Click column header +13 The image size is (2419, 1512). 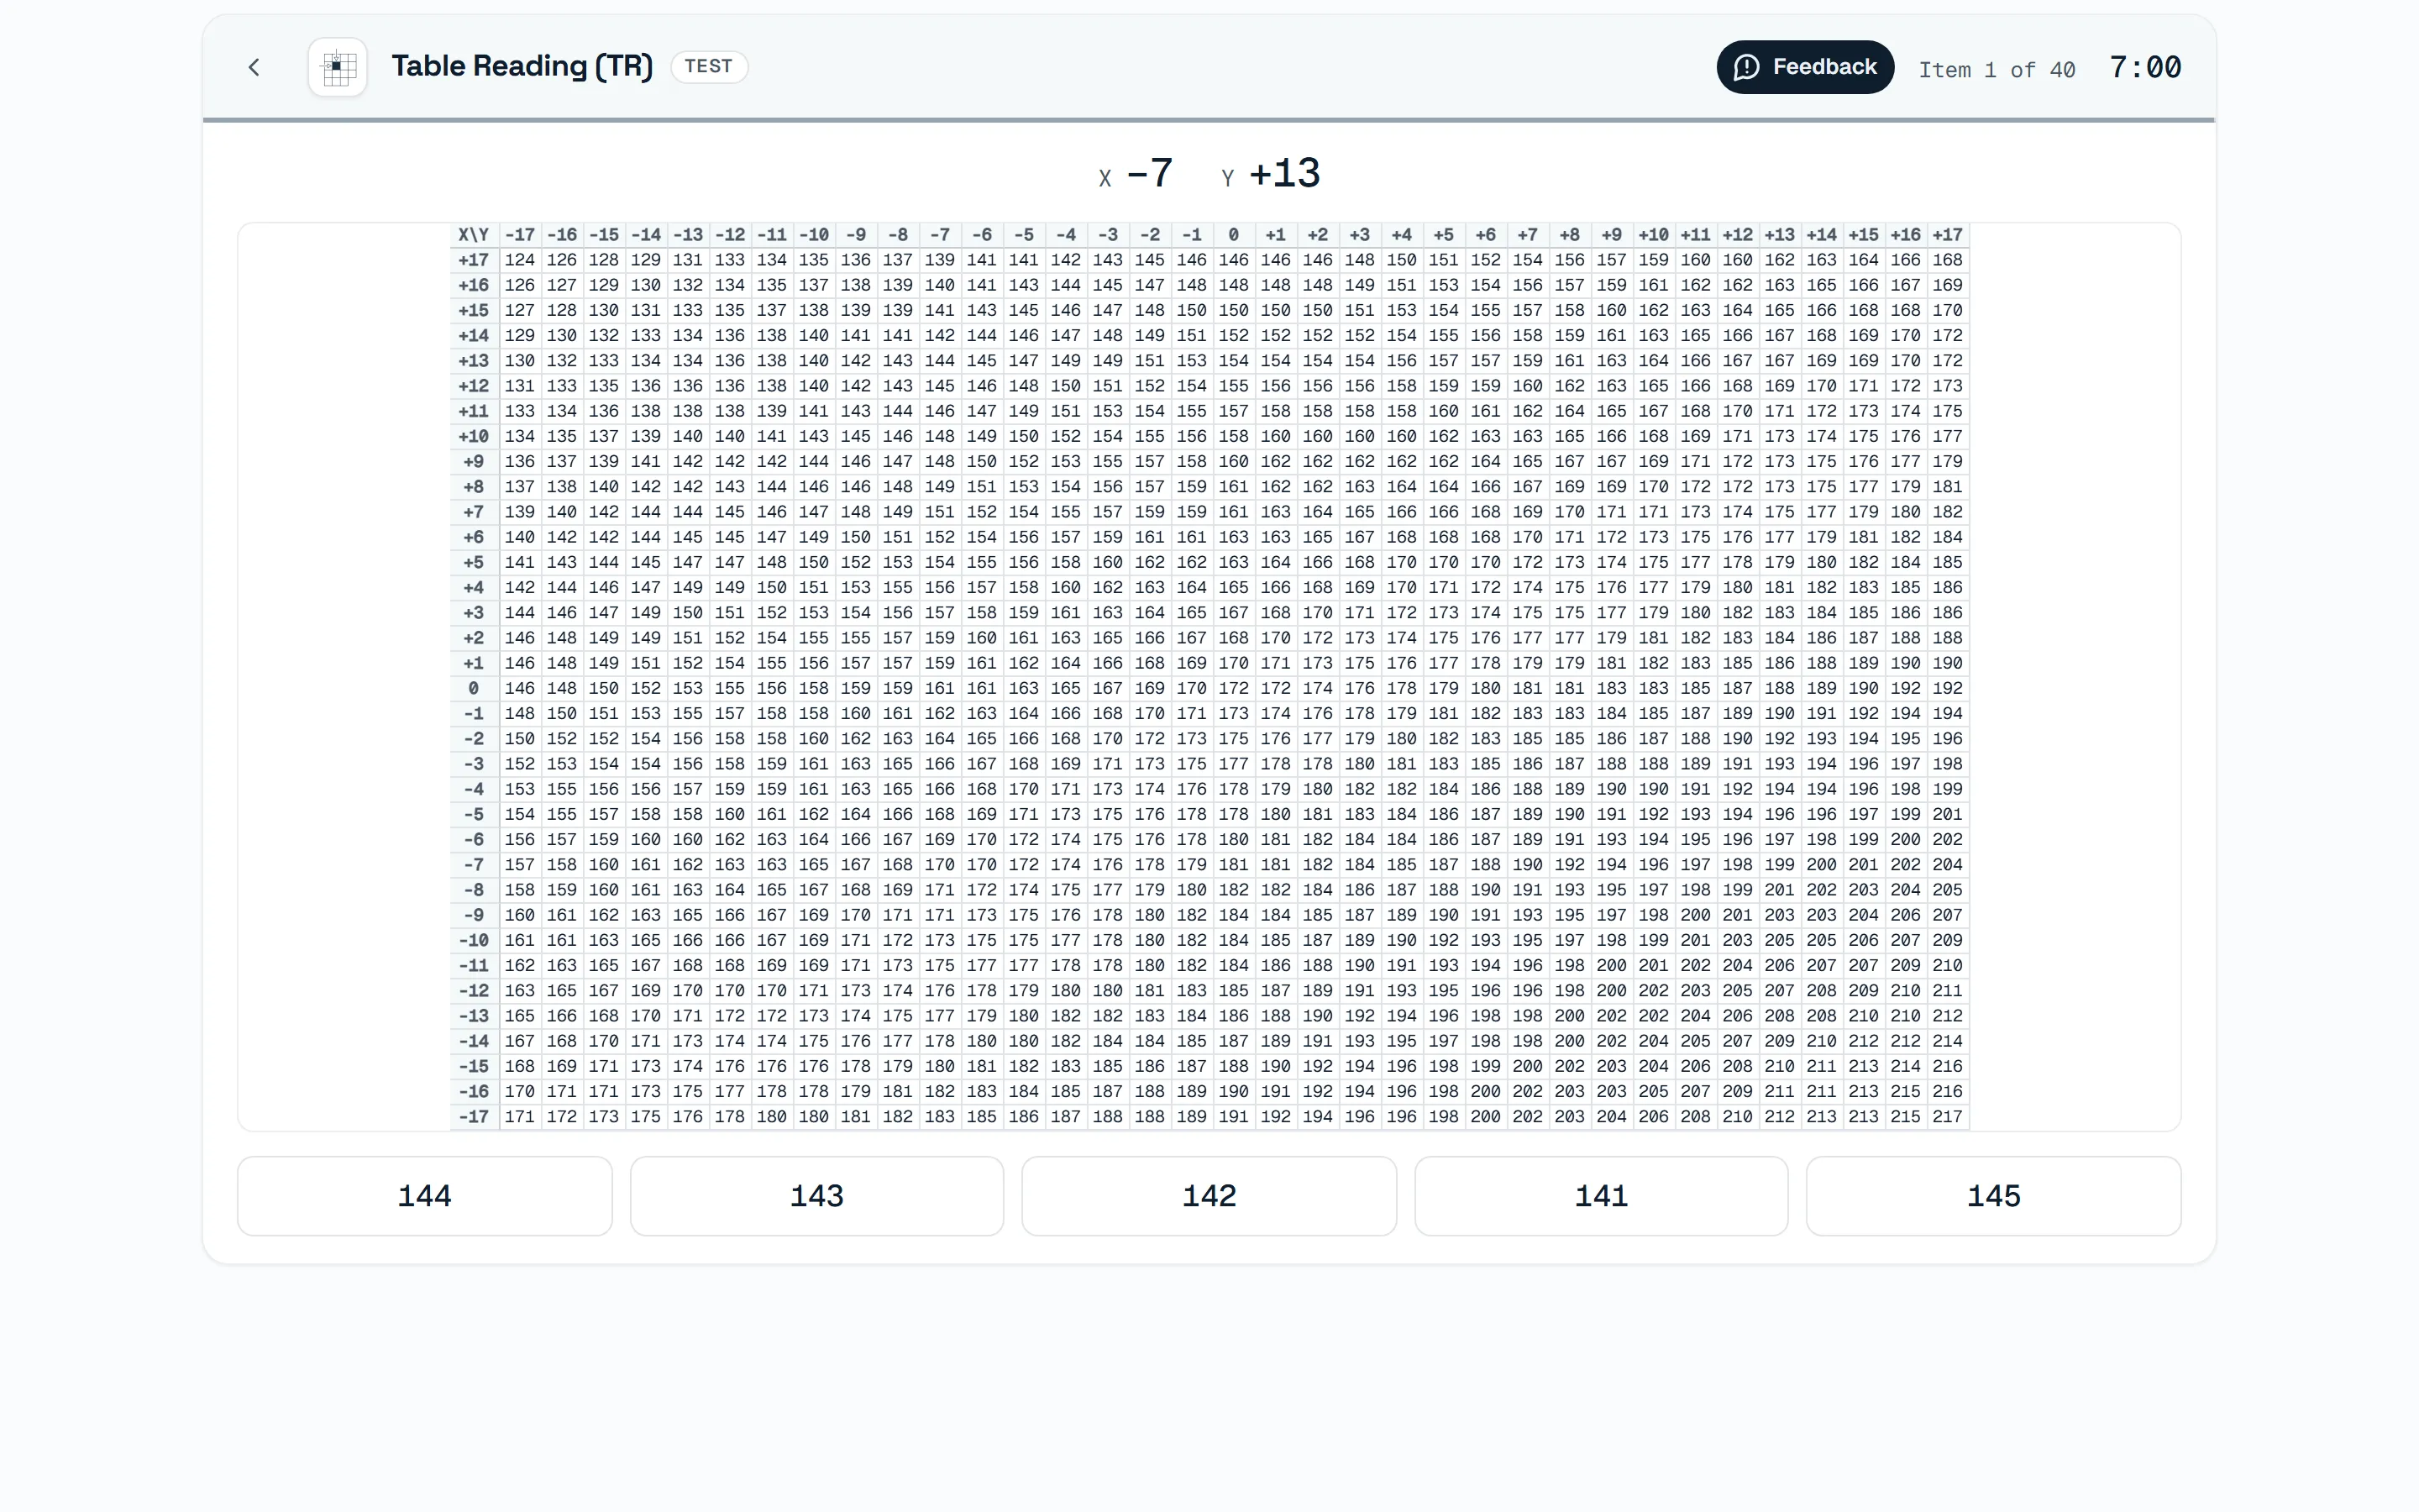tap(1779, 235)
